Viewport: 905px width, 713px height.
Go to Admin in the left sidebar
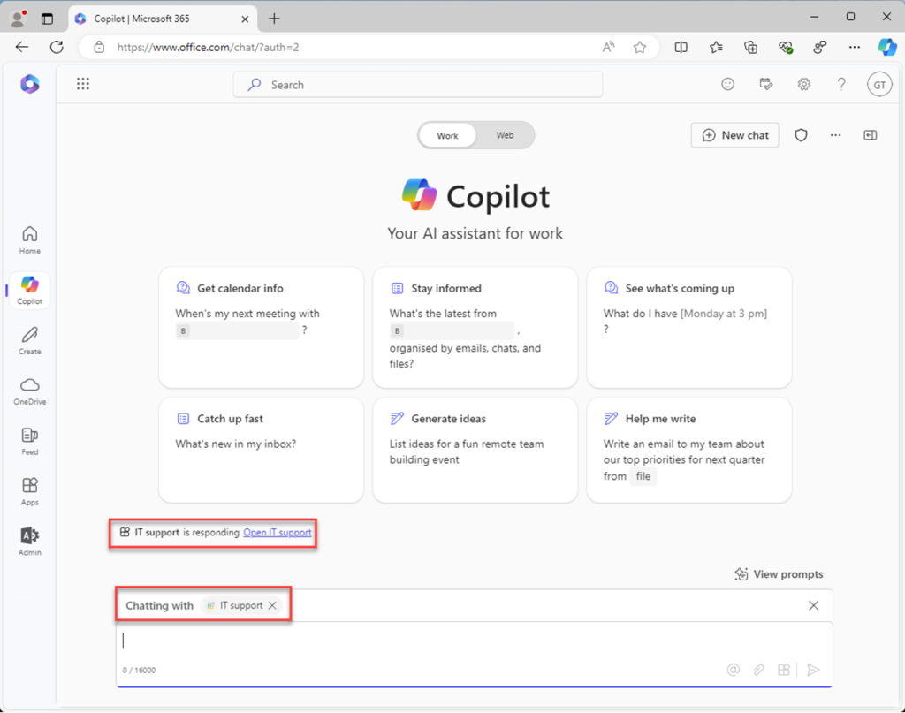click(30, 541)
